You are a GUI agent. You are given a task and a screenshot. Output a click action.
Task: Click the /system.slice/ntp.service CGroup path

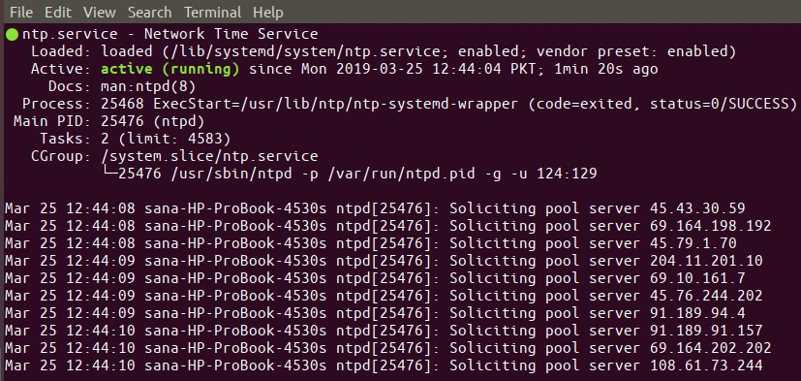click(209, 156)
